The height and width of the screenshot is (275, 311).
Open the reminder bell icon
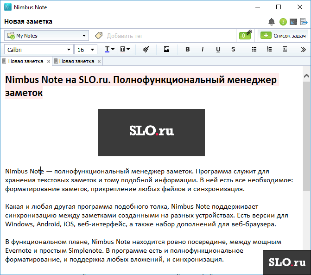pyautogui.click(x=272, y=22)
